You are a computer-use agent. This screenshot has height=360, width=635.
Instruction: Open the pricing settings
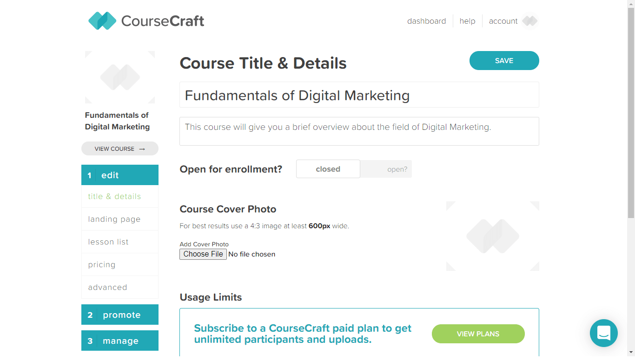pos(102,265)
